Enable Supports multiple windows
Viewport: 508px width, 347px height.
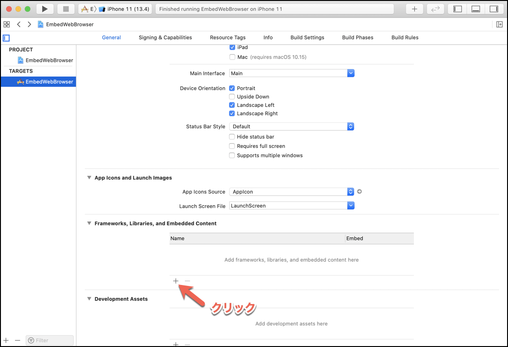pyautogui.click(x=232, y=155)
